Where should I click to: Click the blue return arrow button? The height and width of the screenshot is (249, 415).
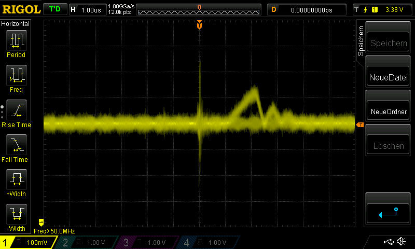(388, 213)
